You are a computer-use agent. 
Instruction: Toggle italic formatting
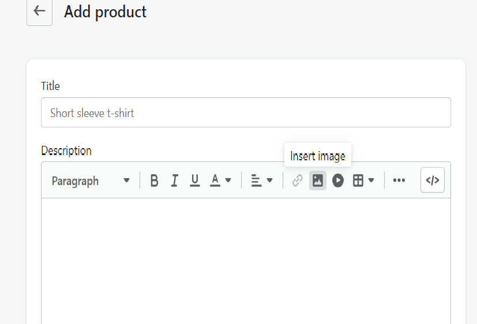pyautogui.click(x=174, y=181)
